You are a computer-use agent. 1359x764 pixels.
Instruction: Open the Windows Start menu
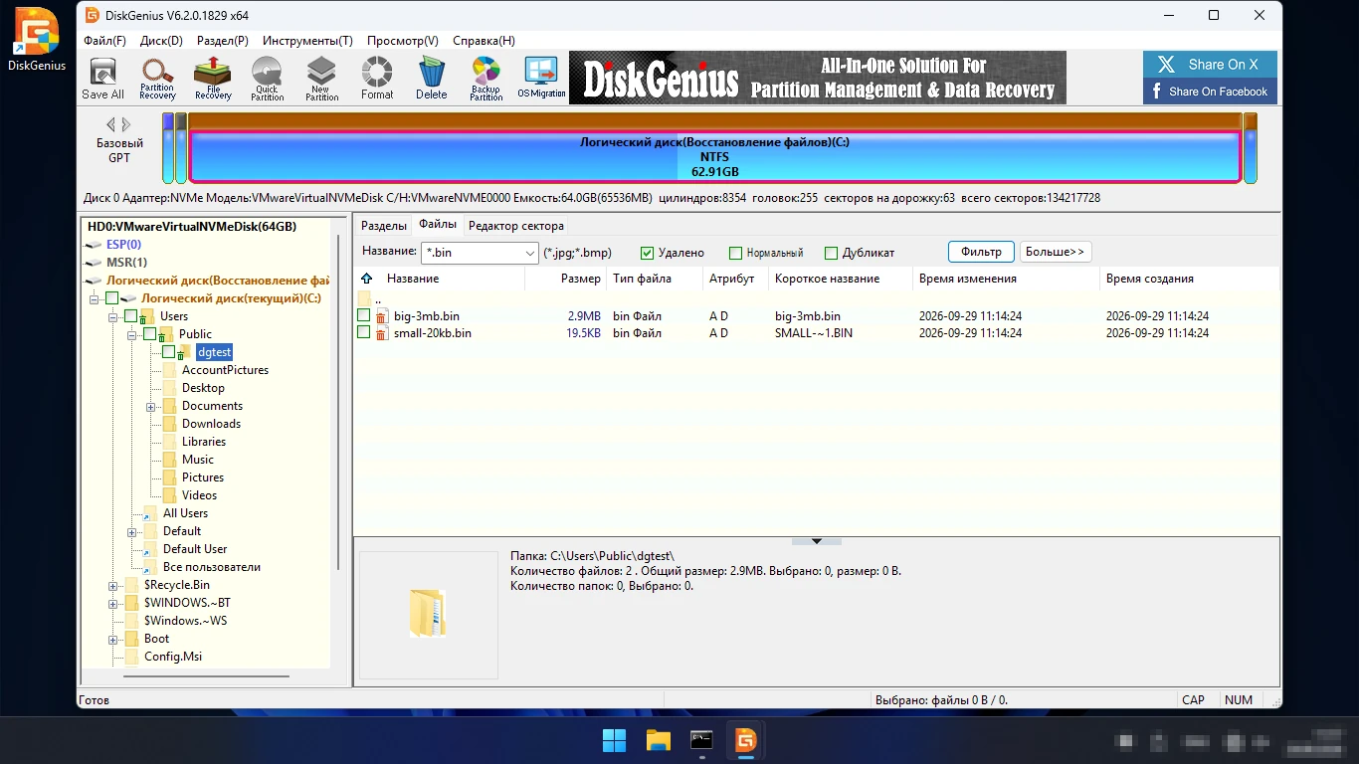tap(615, 740)
